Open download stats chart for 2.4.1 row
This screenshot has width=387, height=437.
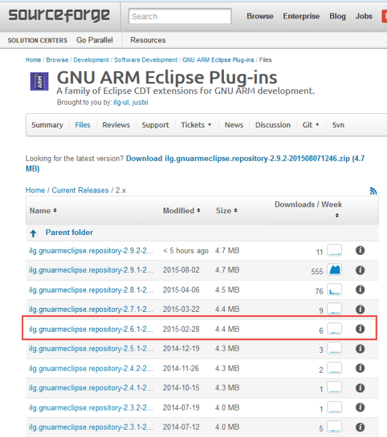tap(335, 387)
